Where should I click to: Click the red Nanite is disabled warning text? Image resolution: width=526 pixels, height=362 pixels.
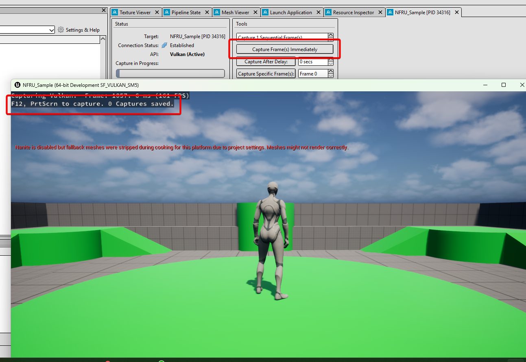pos(182,147)
